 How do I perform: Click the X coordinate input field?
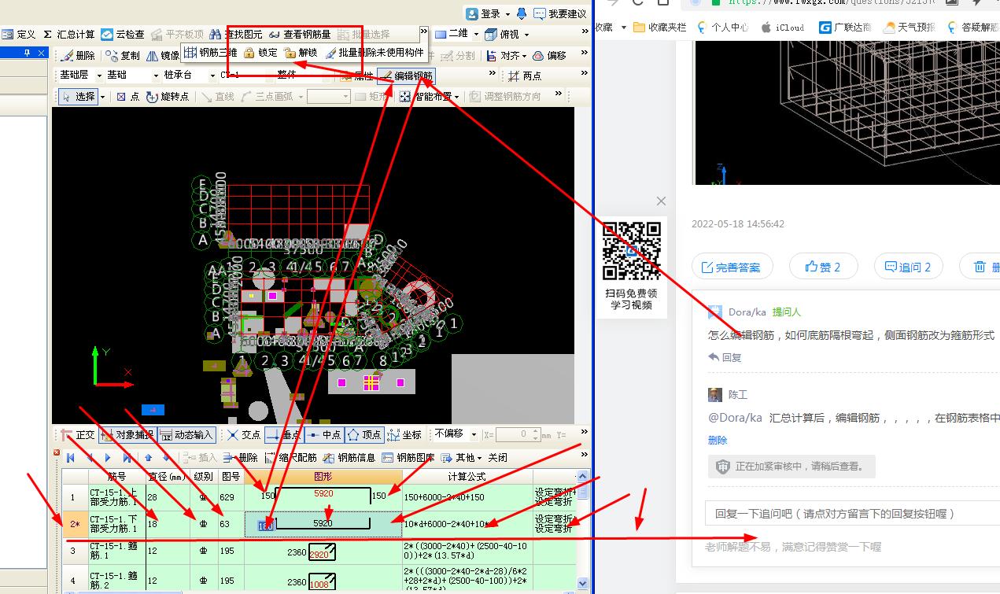tap(518, 434)
